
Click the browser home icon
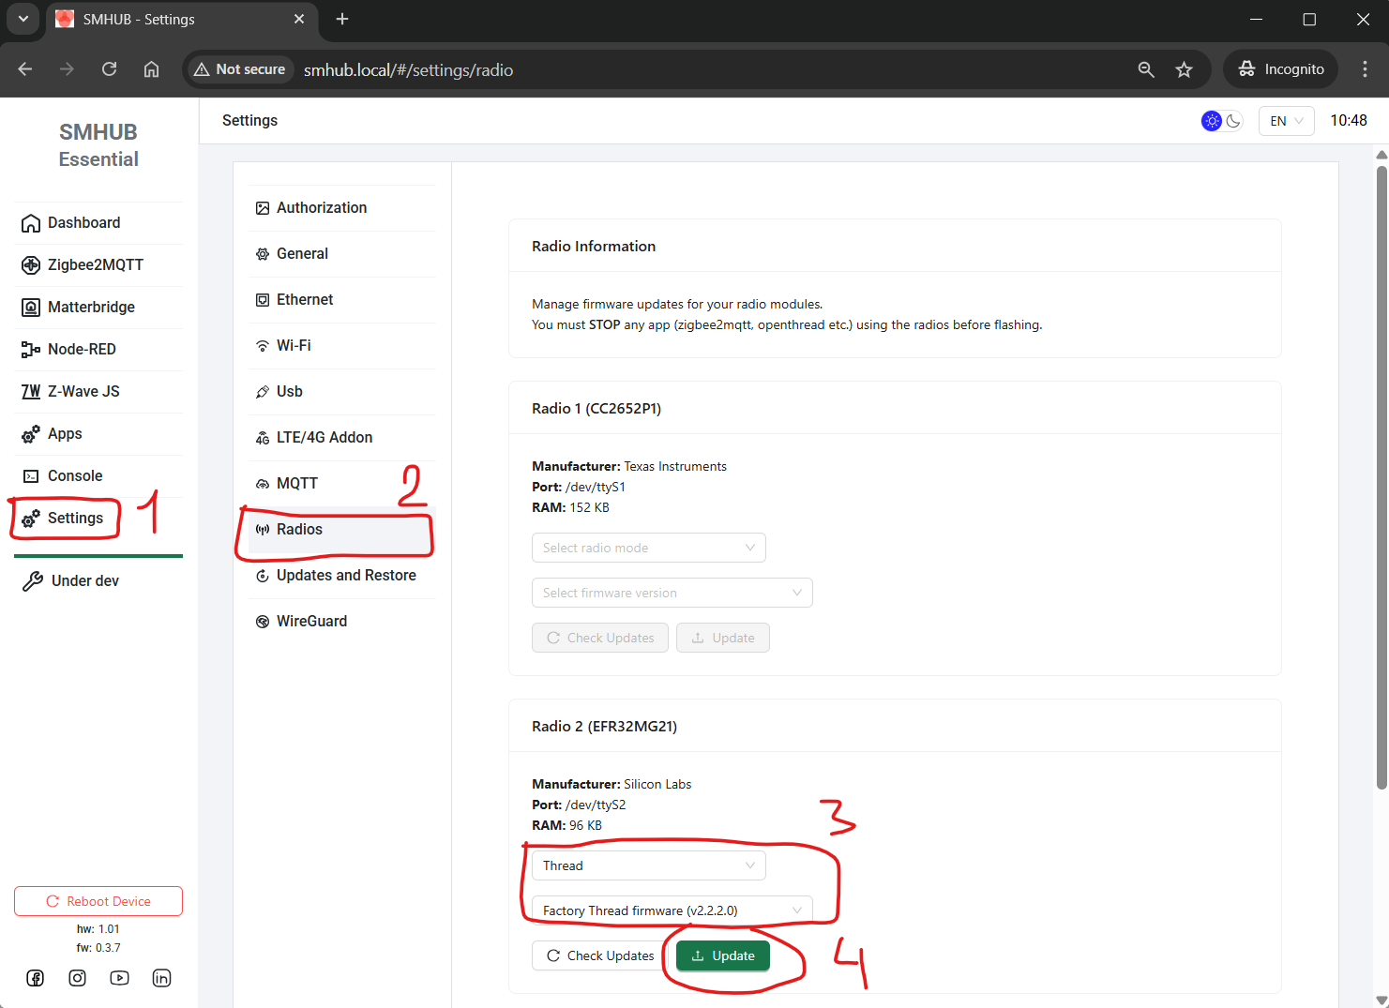(x=151, y=69)
